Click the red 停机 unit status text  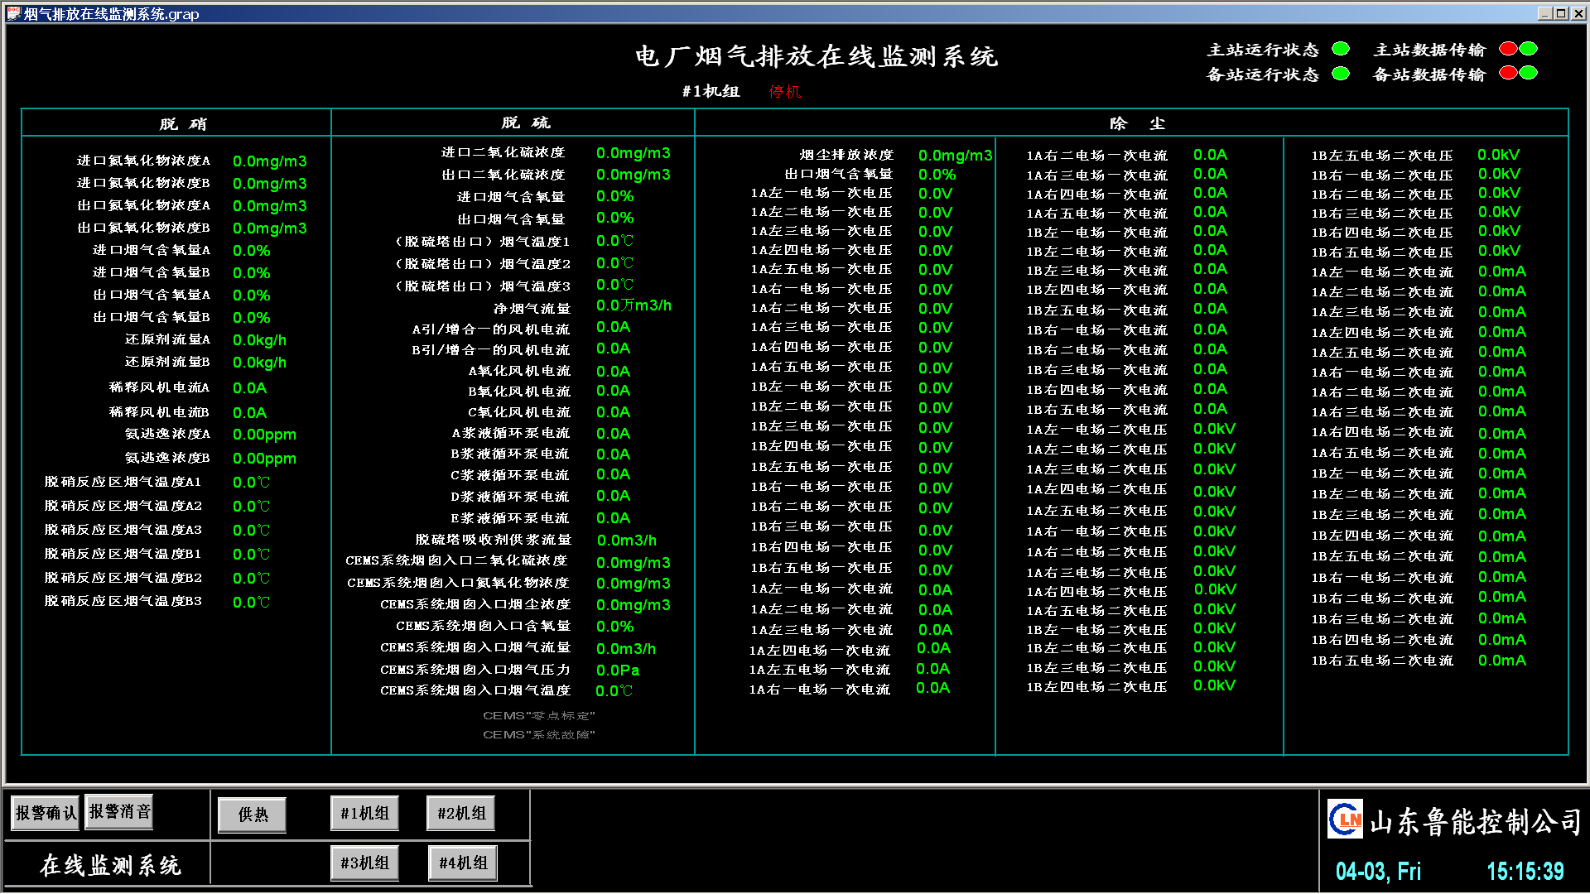(x=785, y=92)
